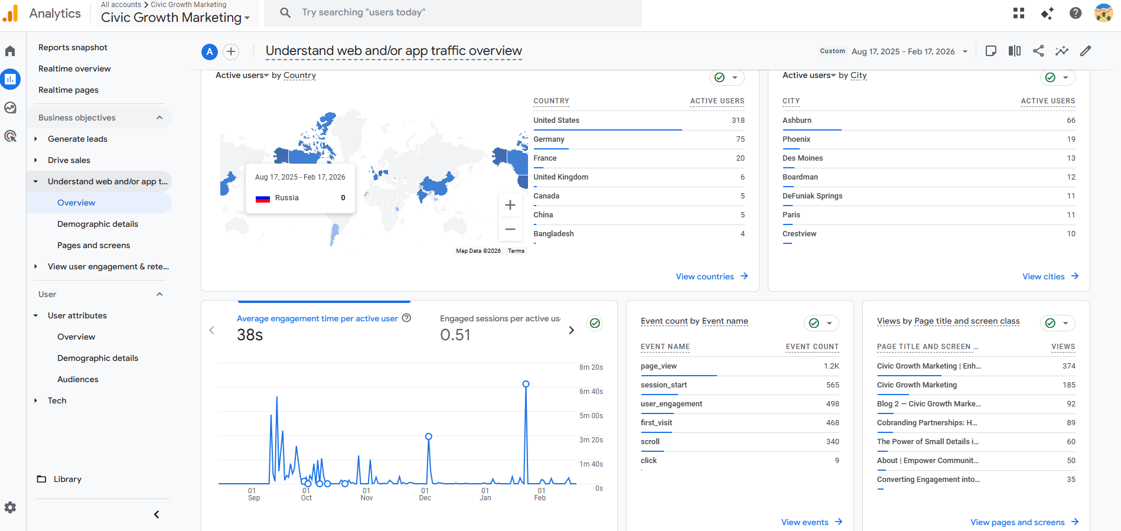Collapse the User attributes topic

[35, 315]
